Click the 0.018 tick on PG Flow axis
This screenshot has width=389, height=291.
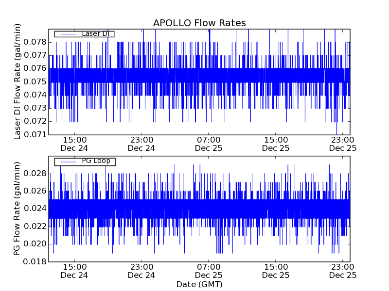point(35,261)
